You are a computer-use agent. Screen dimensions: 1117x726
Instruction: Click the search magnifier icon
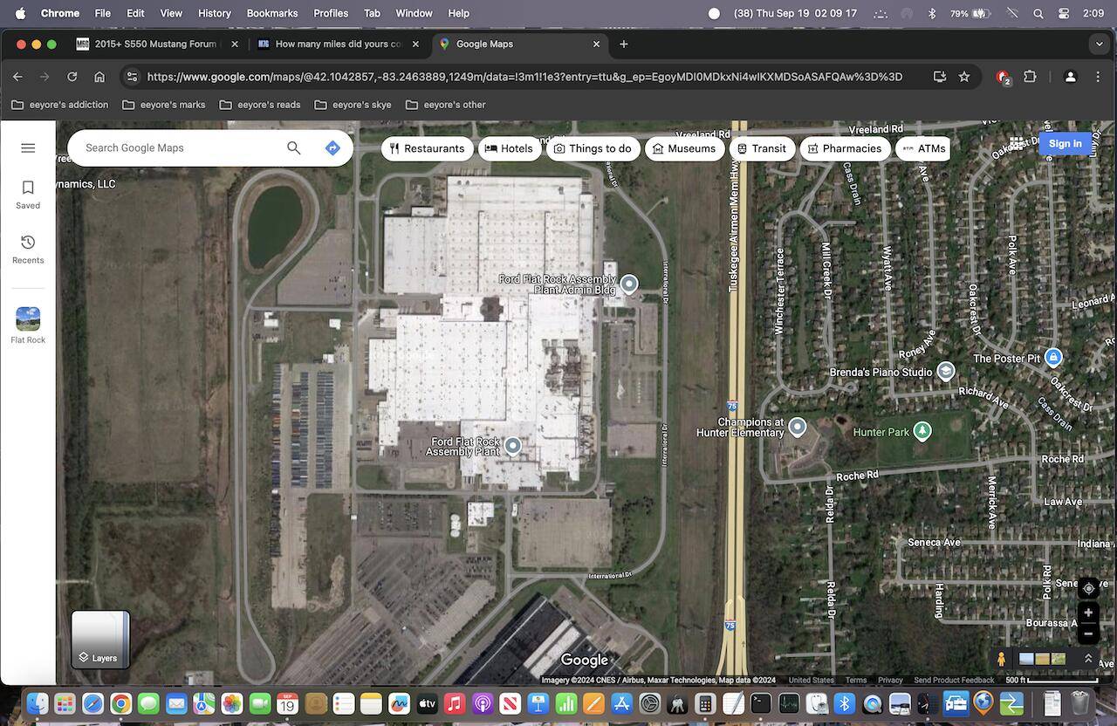coord(294,148)
